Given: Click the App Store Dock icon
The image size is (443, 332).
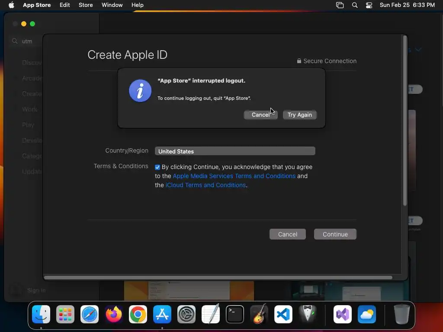Looking at the screenshot, I should [162, 314].
